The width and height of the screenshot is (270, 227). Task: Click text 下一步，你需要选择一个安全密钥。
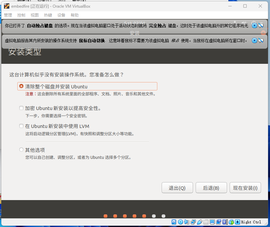pos(57,116)
